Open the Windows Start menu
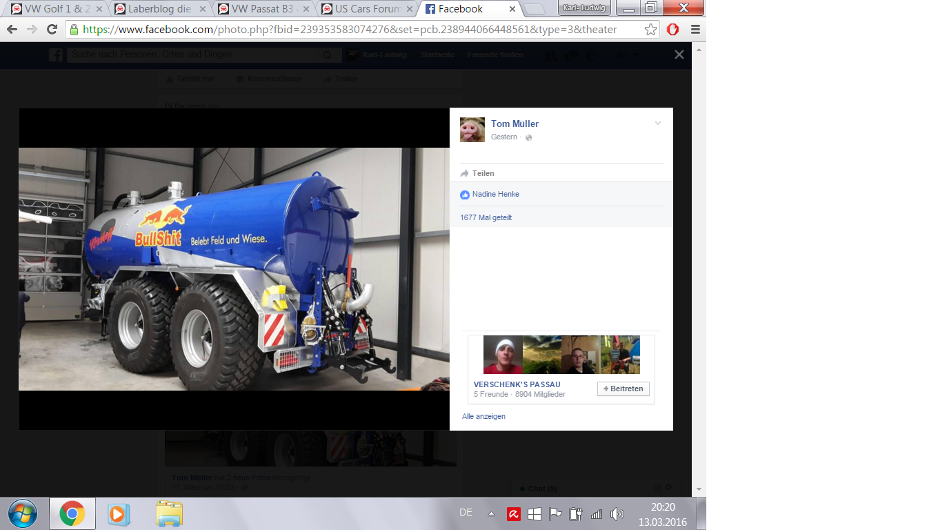938x530 pixels. click(x=23, y=513)
